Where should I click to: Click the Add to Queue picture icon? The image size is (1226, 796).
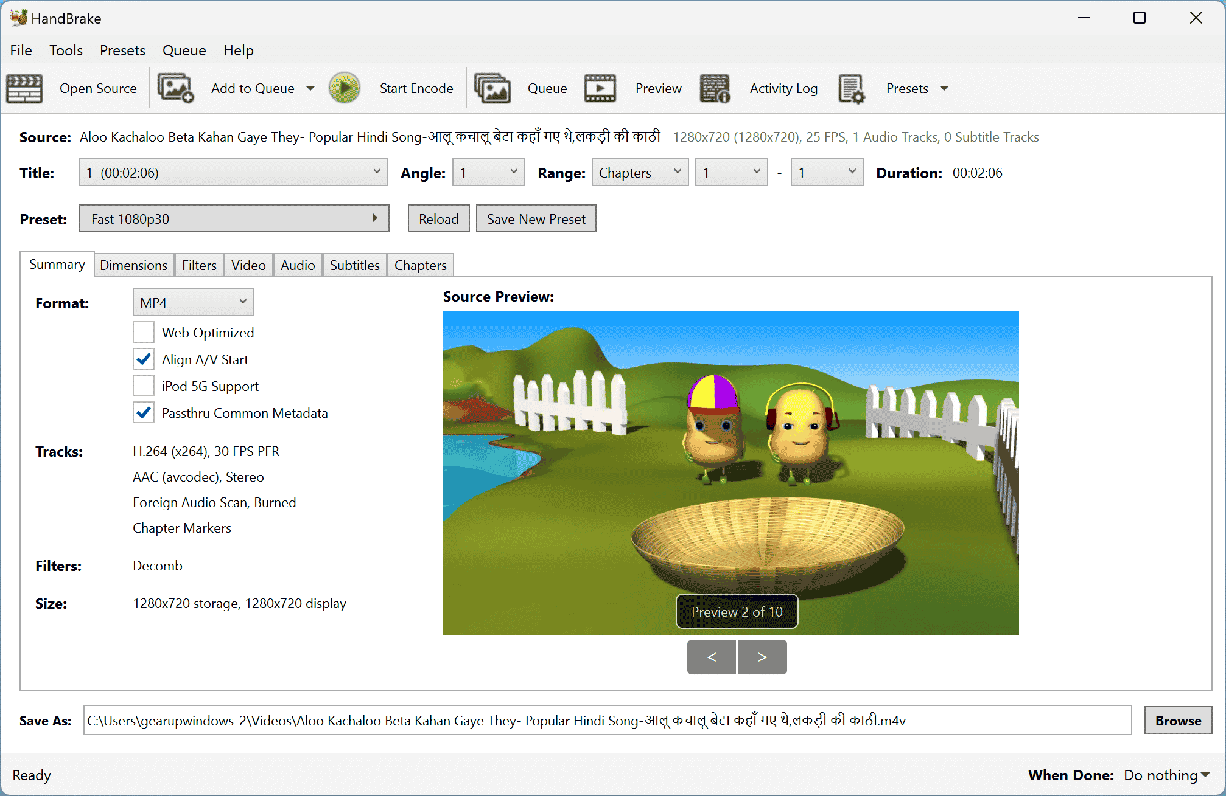175,89
